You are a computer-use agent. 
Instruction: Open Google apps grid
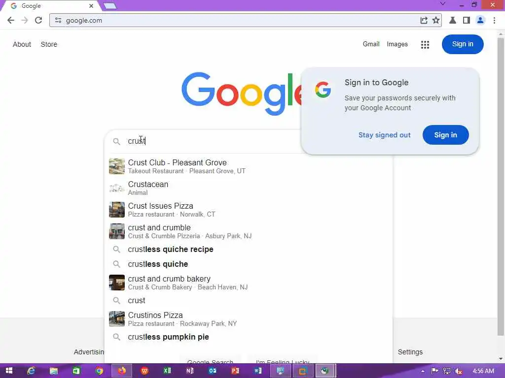point(425,45)
